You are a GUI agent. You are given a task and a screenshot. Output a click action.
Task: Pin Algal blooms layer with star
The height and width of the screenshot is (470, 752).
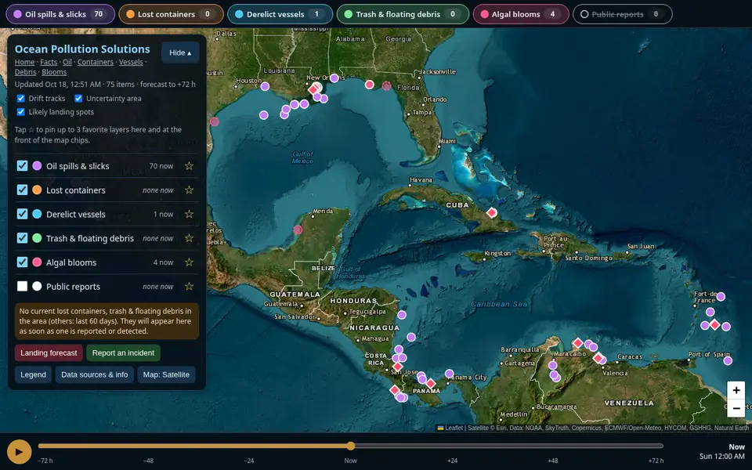pyautogui.click(x=189, y=262)
